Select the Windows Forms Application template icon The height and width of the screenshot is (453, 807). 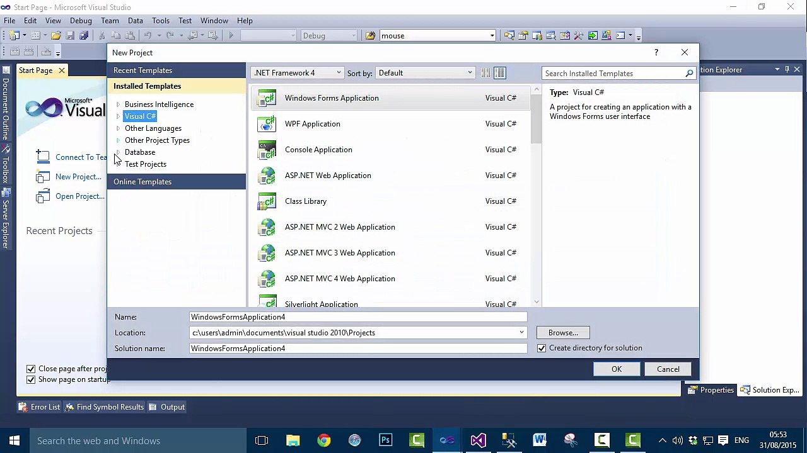(x=267, y=98)
